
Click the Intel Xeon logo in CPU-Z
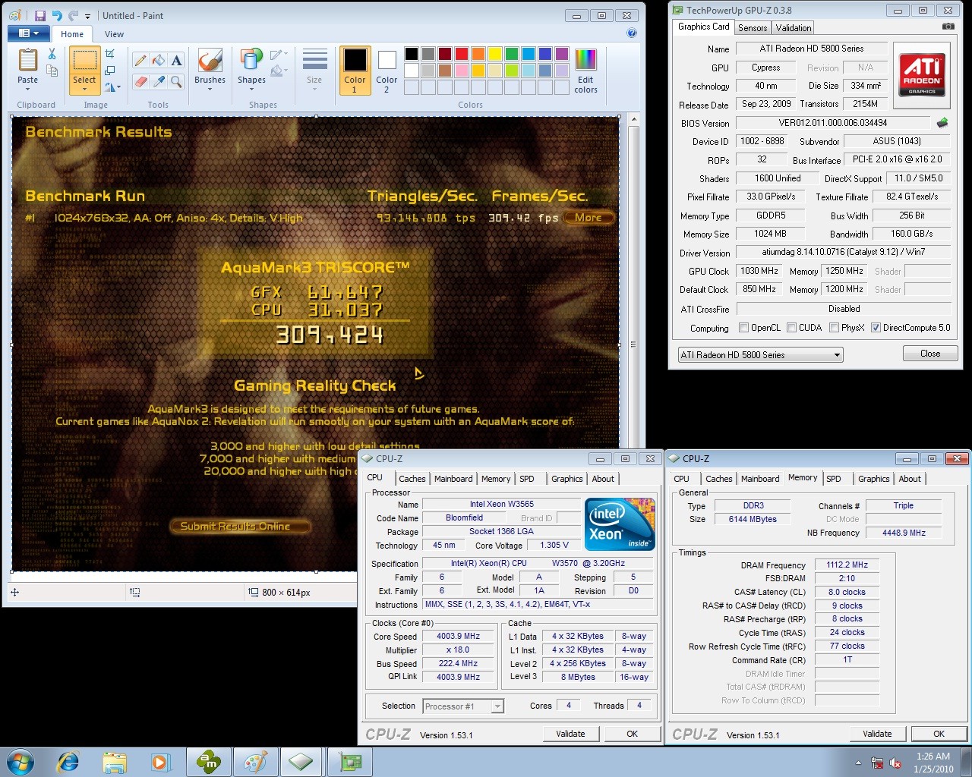tap(620, 524)
